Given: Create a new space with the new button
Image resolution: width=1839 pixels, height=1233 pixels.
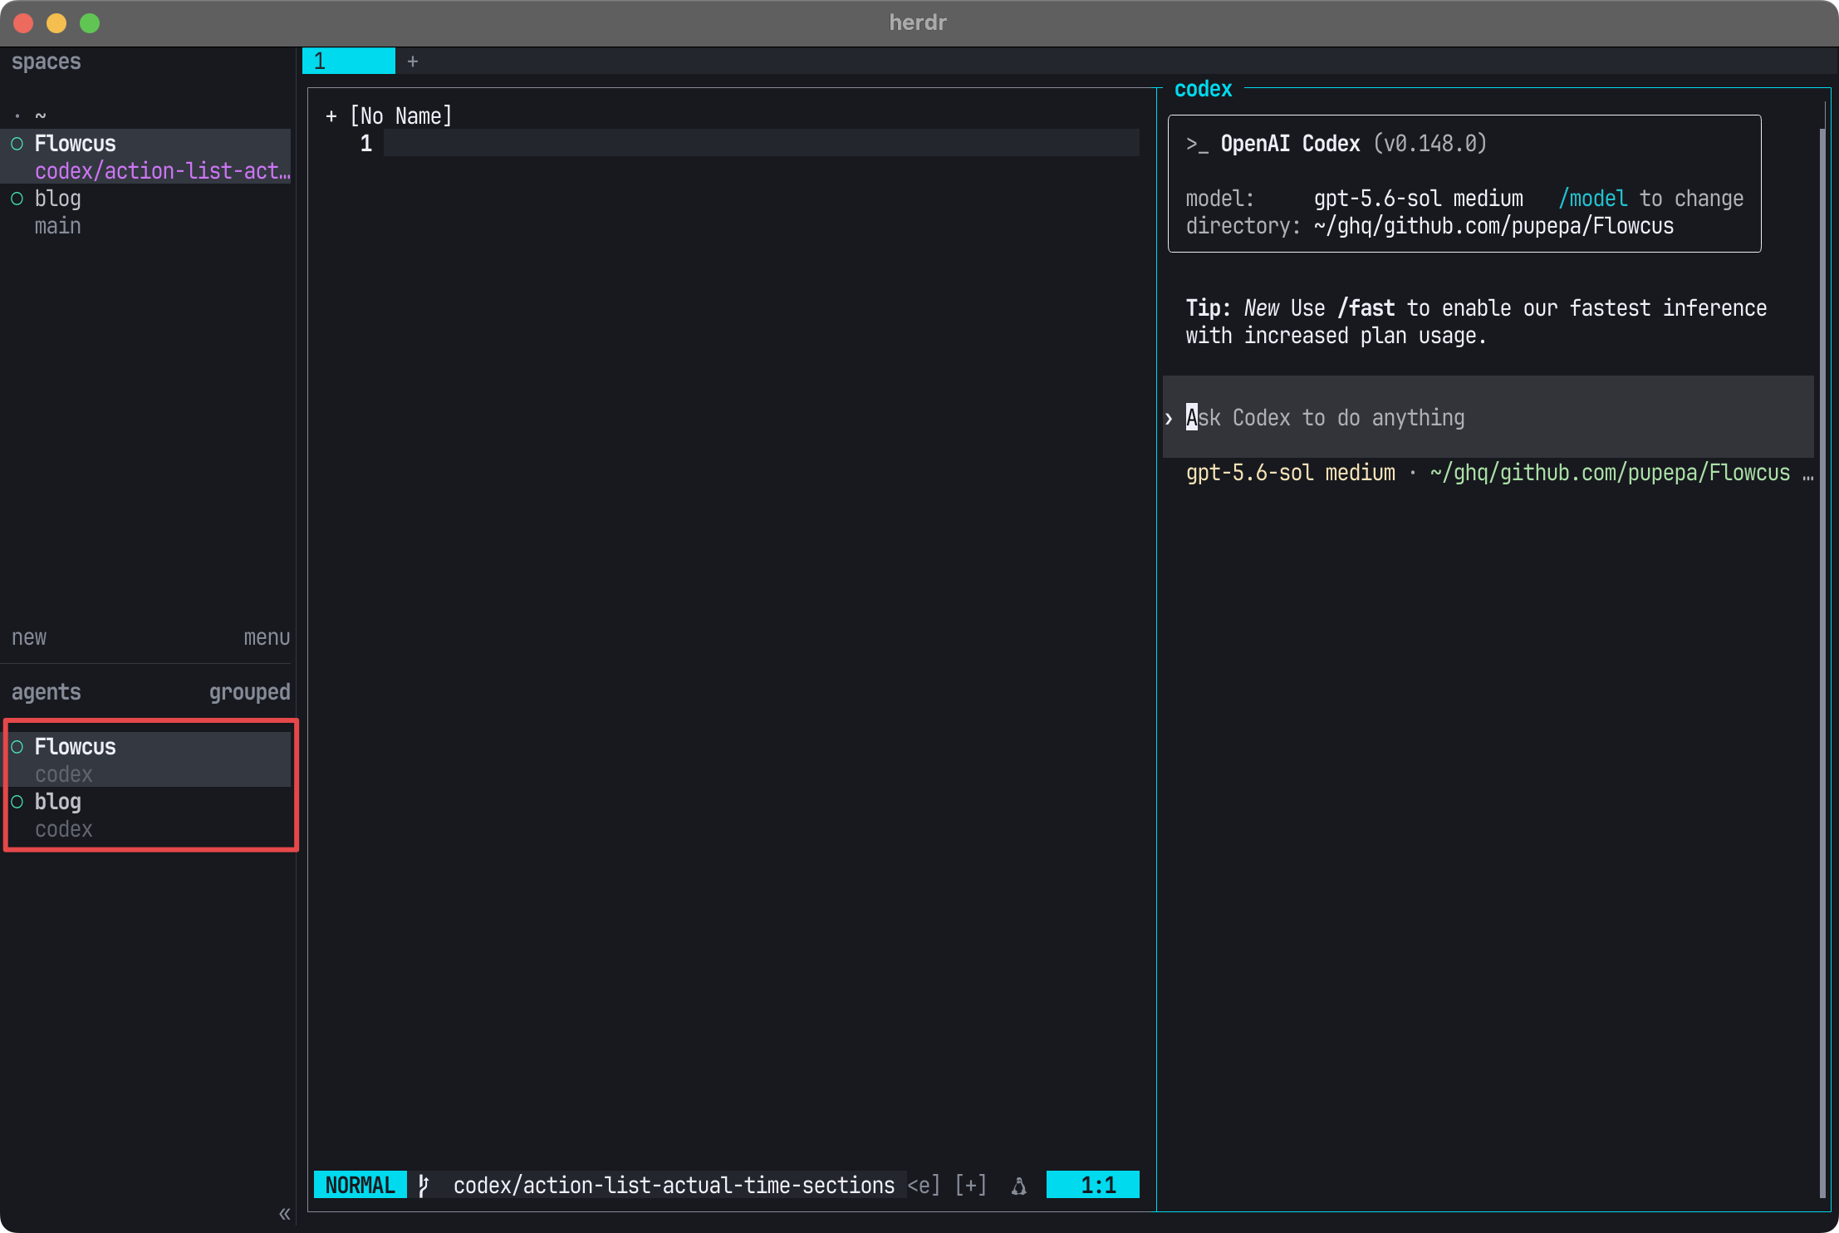Looking at the screenshot, I should pyautogui.click(x=29, y=637).
